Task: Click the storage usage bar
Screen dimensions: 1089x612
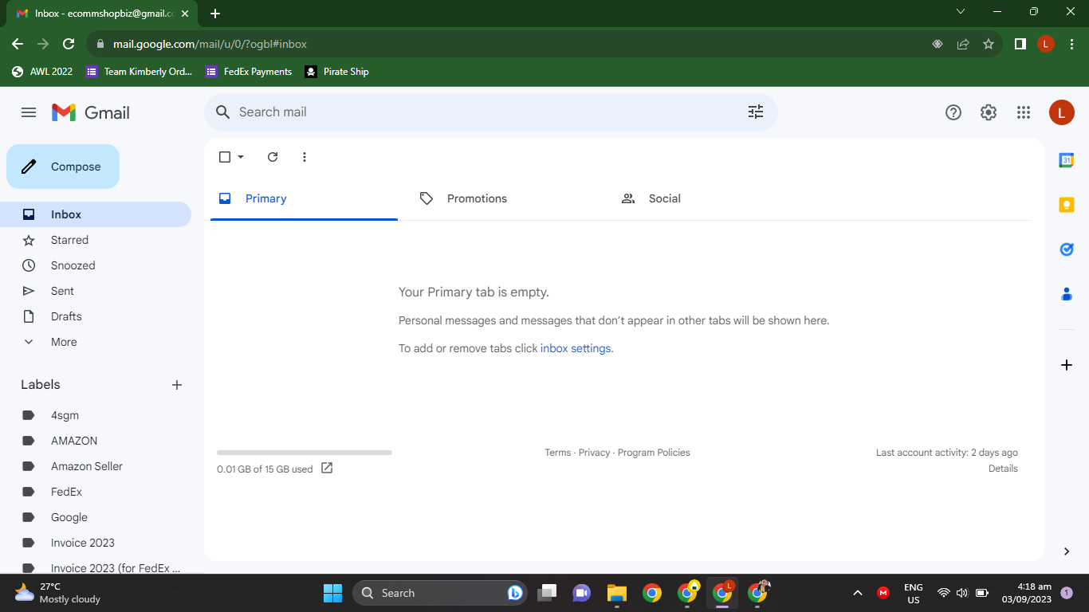Action: tap(305, 453)
